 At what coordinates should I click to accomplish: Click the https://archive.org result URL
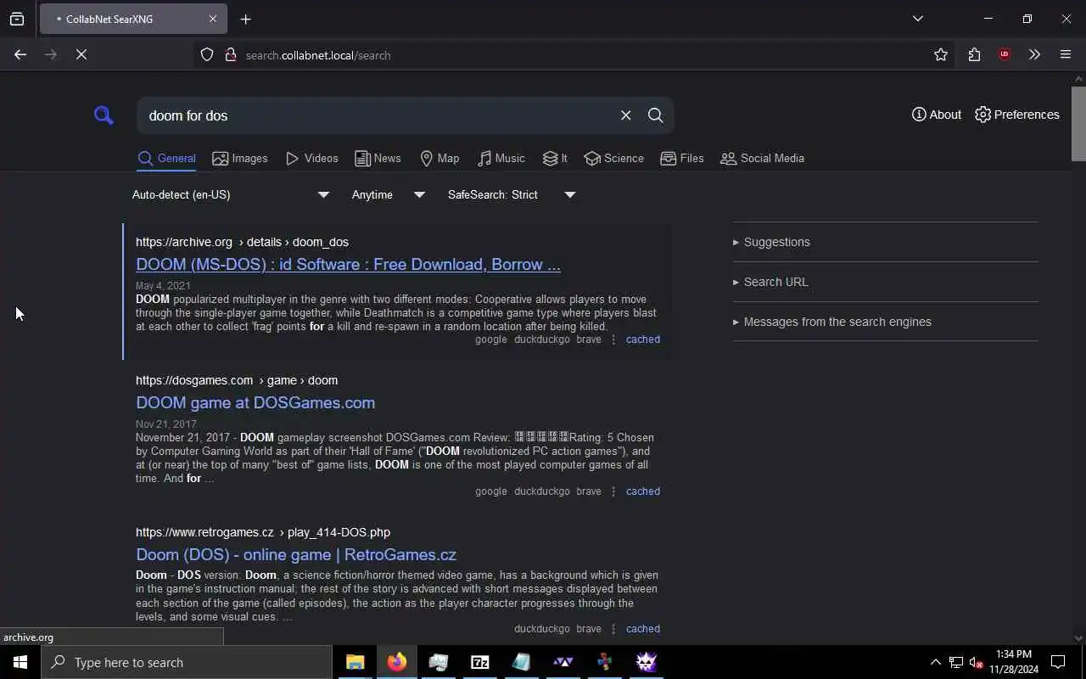242,242
